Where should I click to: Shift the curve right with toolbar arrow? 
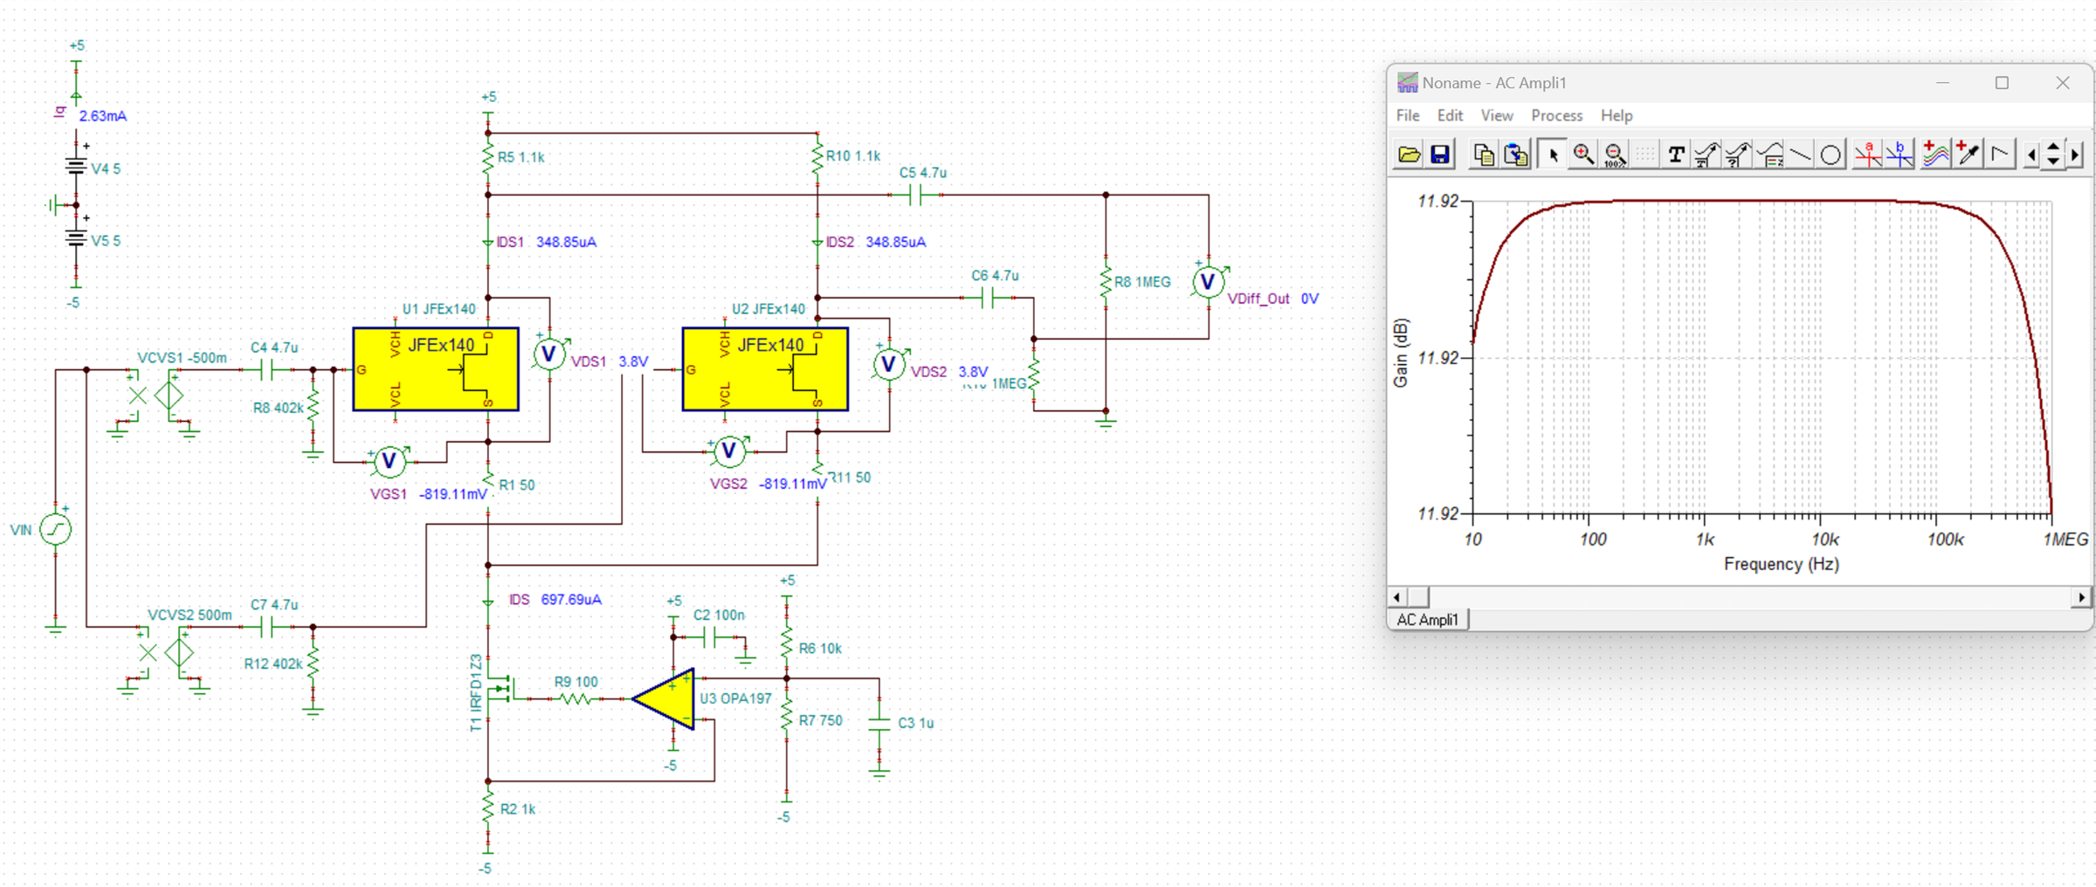pos(2075,155)
